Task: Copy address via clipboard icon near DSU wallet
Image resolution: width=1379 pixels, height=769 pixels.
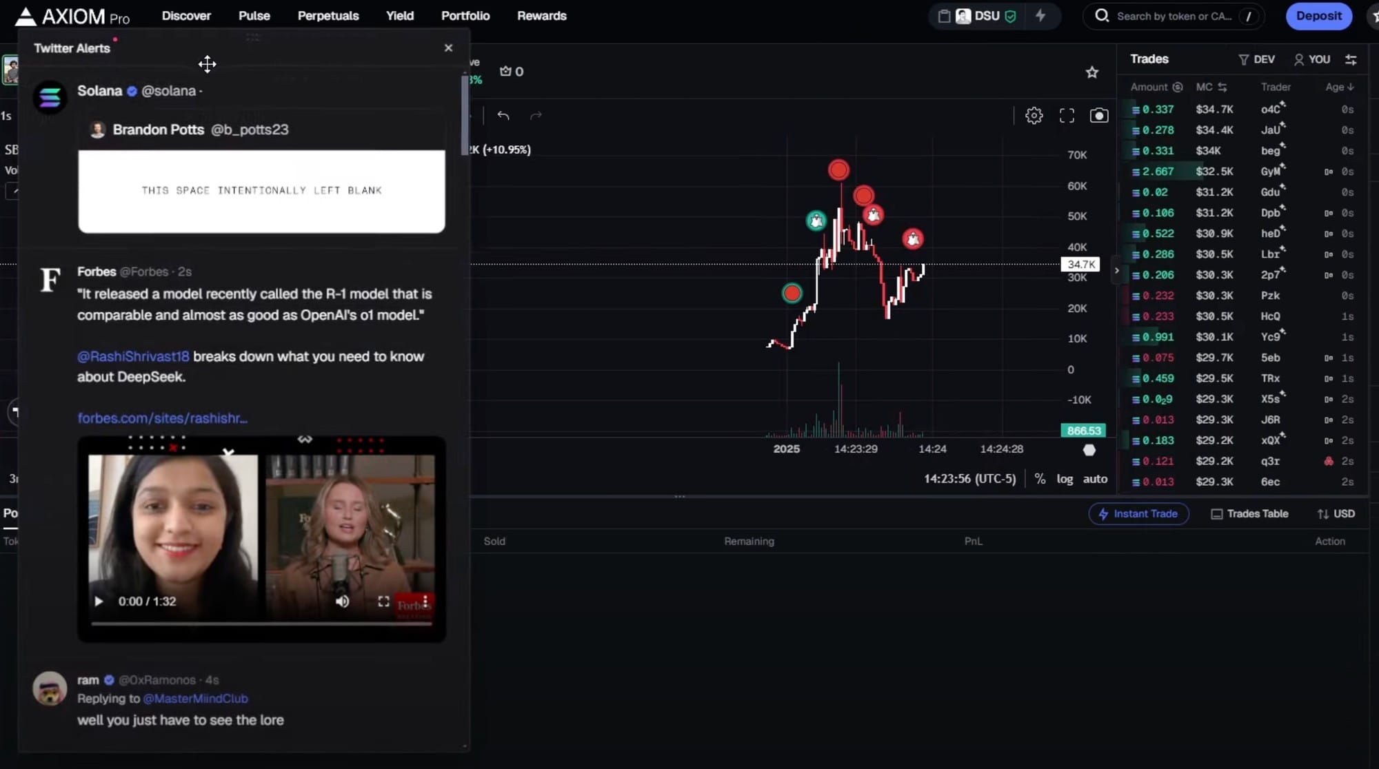Action: coord(944,15)
